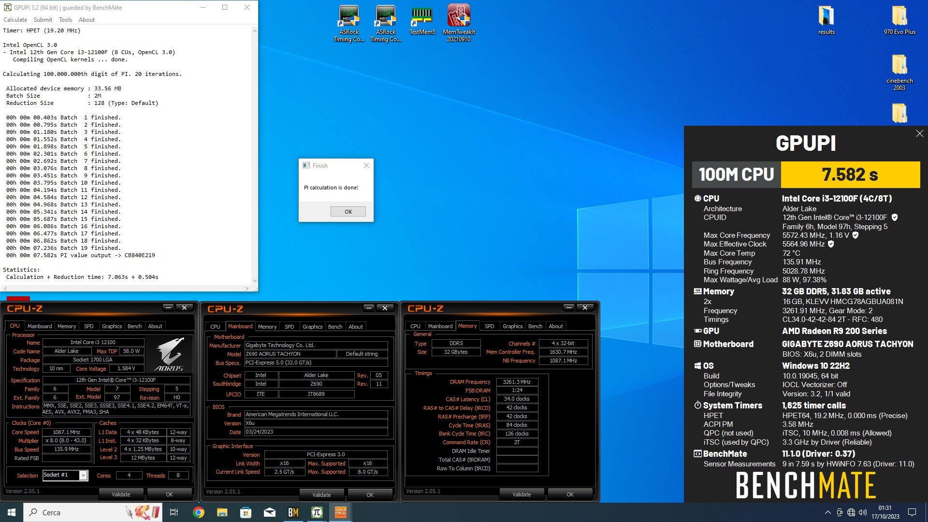Viewport: 928px width, 522px height.
Task: Click Validate in the left CPU-Z window
Action: [121, 494]
